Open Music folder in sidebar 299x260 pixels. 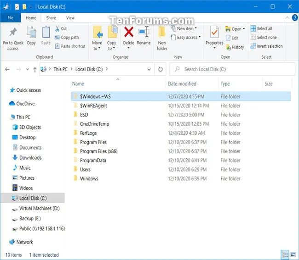[x=22, y=168]
